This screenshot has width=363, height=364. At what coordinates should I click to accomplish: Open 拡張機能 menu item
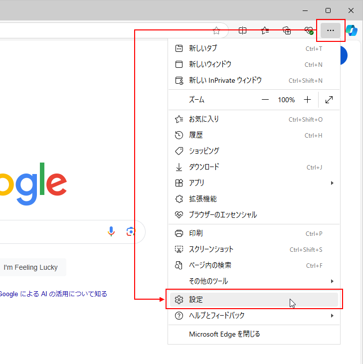click(254, 199)
